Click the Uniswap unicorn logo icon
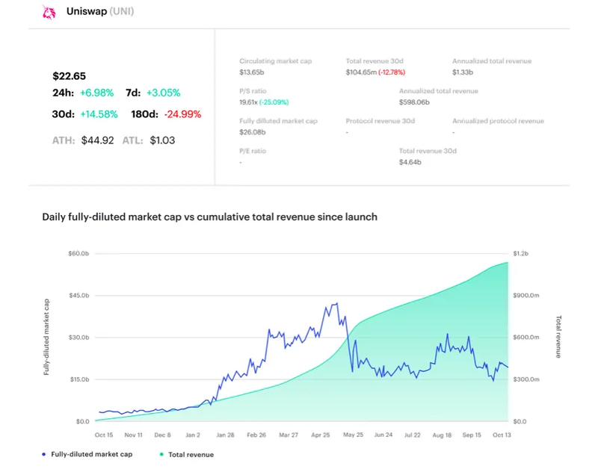Screen dimensions: 598x472 coord(49,13)
